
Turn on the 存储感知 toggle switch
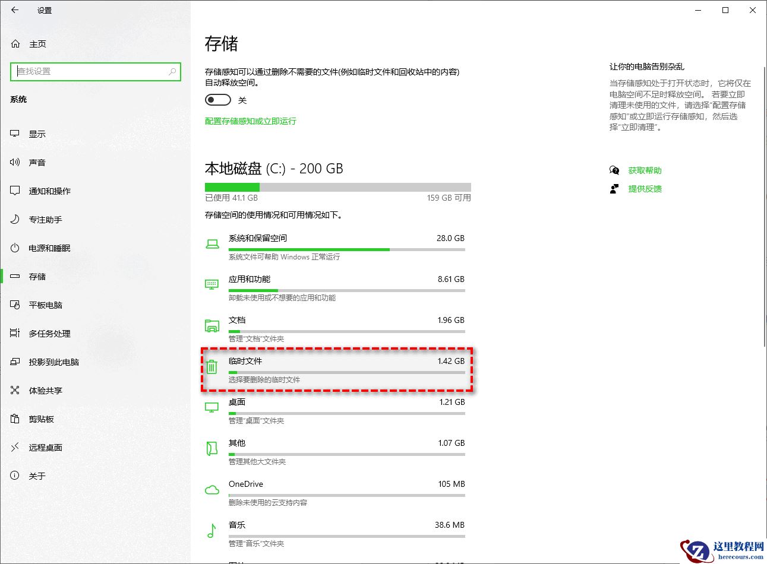[217, 100]
